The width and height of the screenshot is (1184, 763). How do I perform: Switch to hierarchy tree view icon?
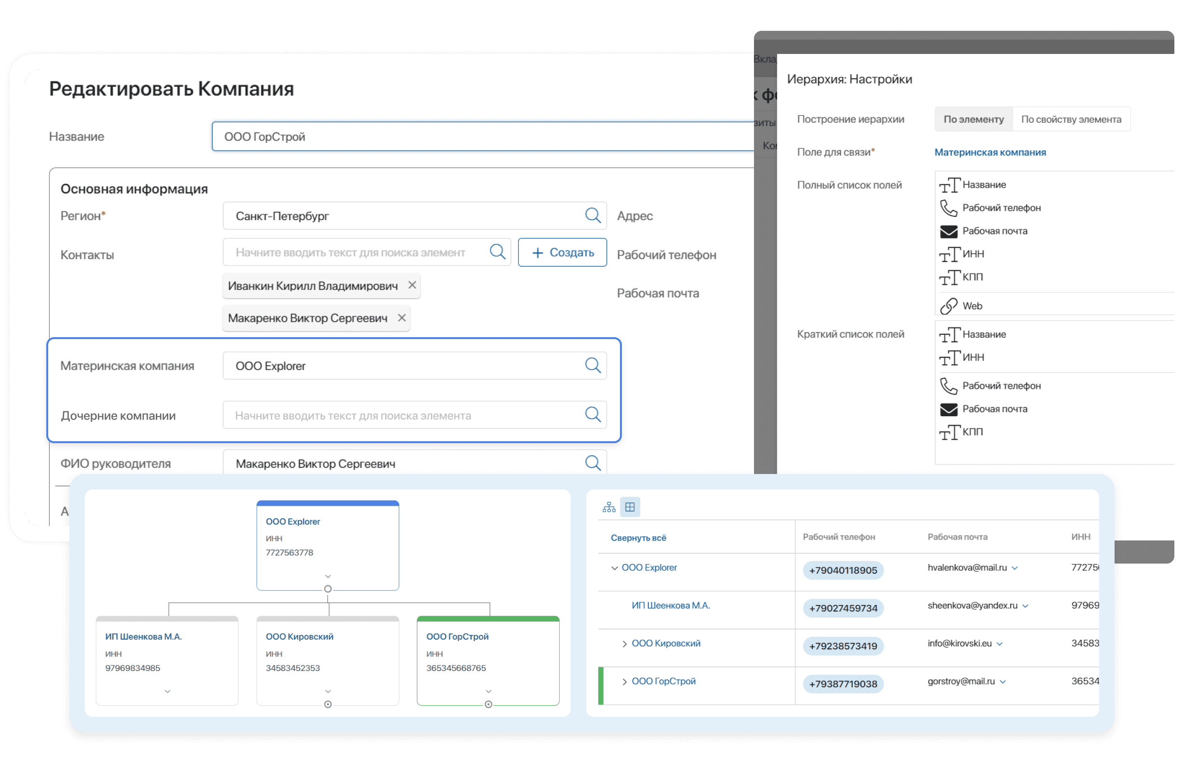click(609, 507)
